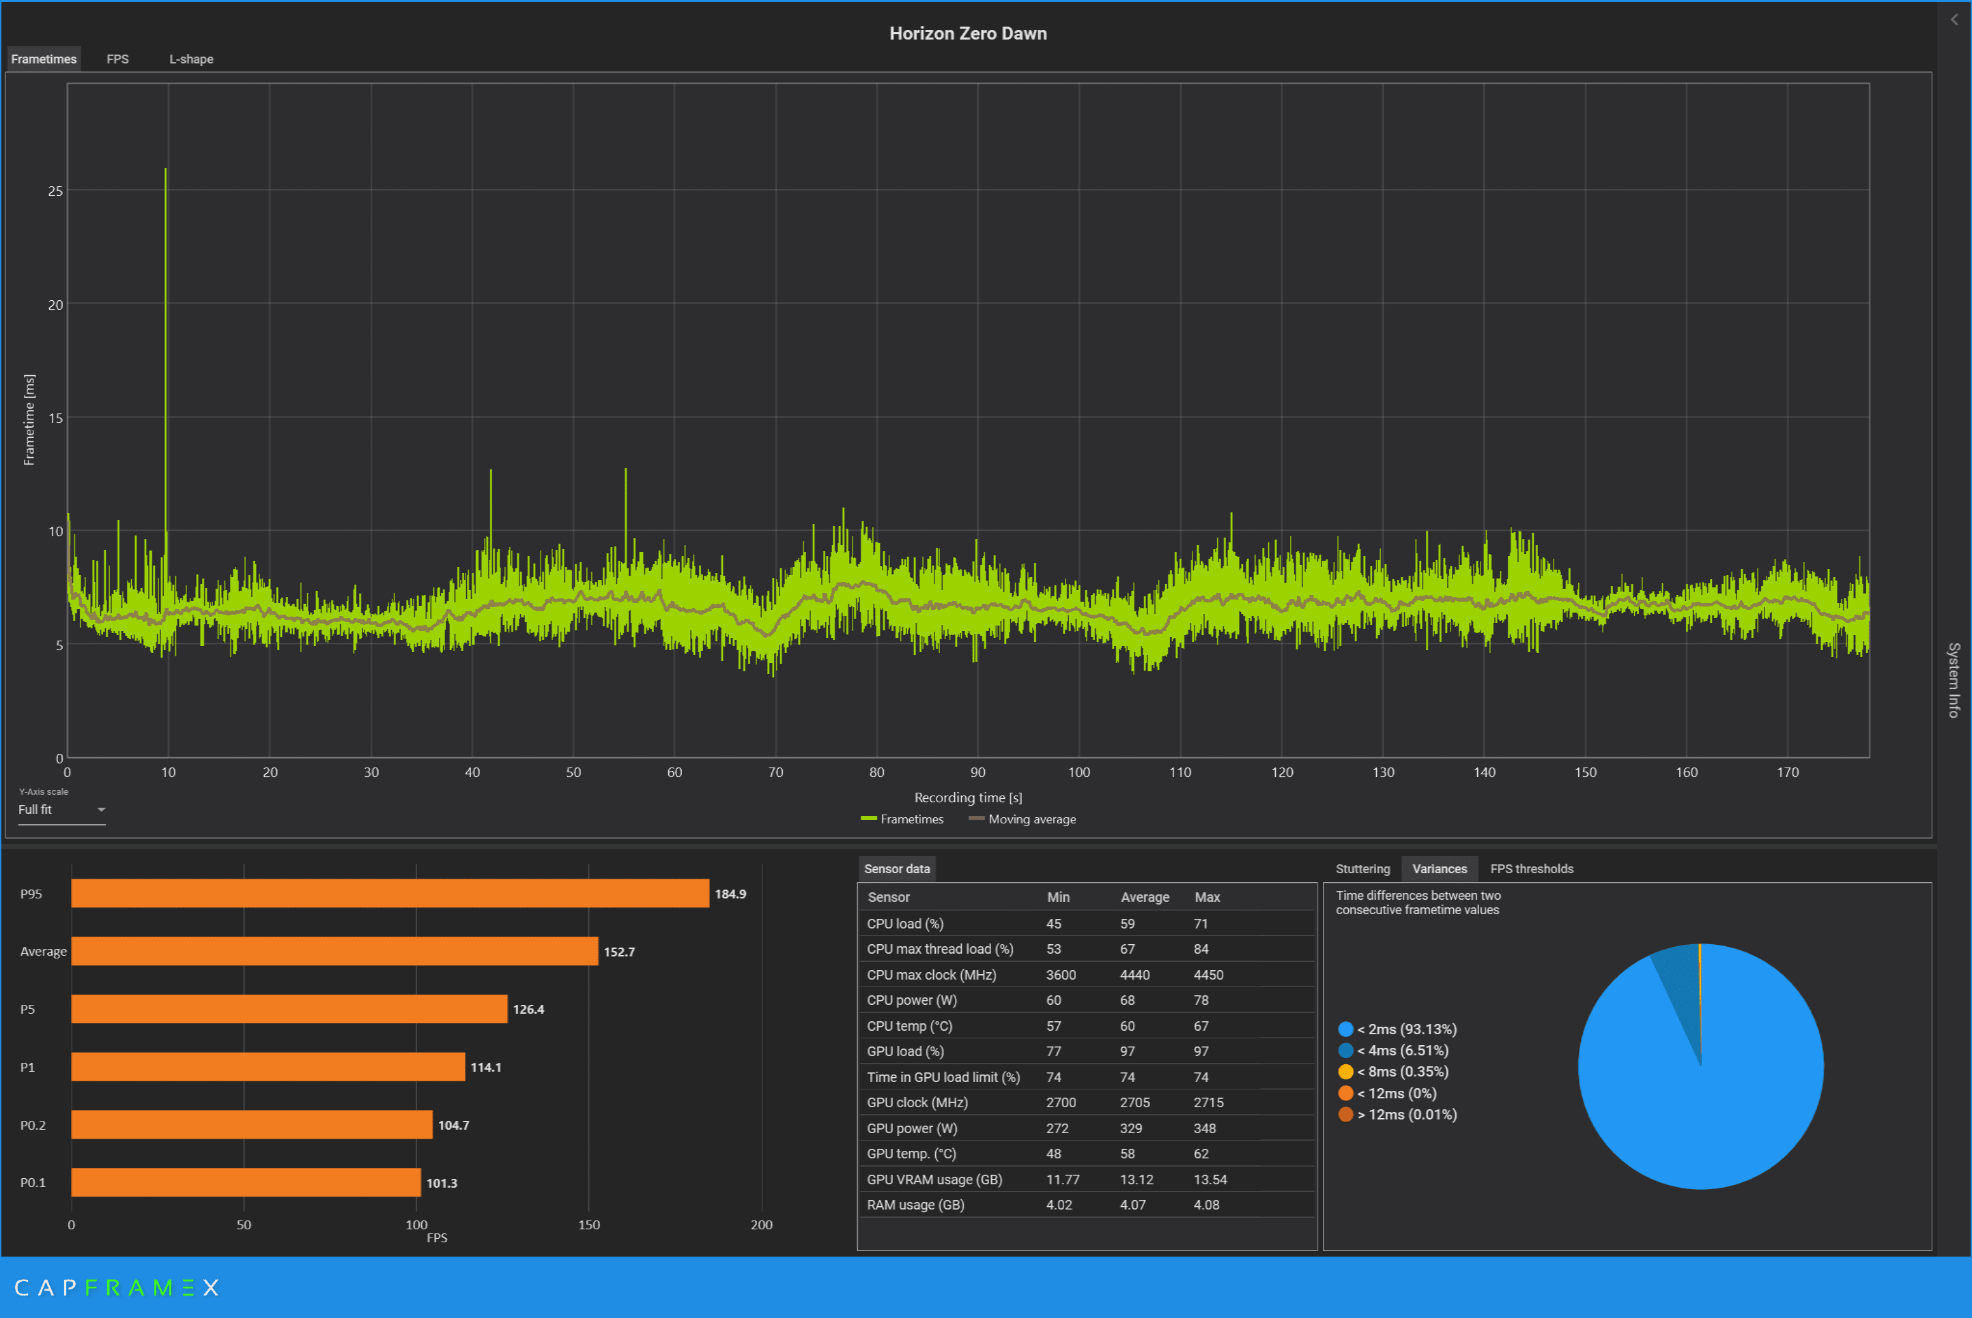Image resolution: width=1972 pixels, height=1318 pixels.
Task: Click the 184.9 value label
Action: tap(730, 894)
